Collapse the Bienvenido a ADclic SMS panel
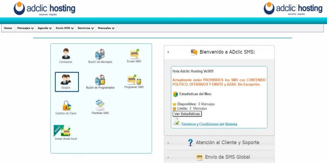This screenshot has height=163, width=327. pos(219,52)
